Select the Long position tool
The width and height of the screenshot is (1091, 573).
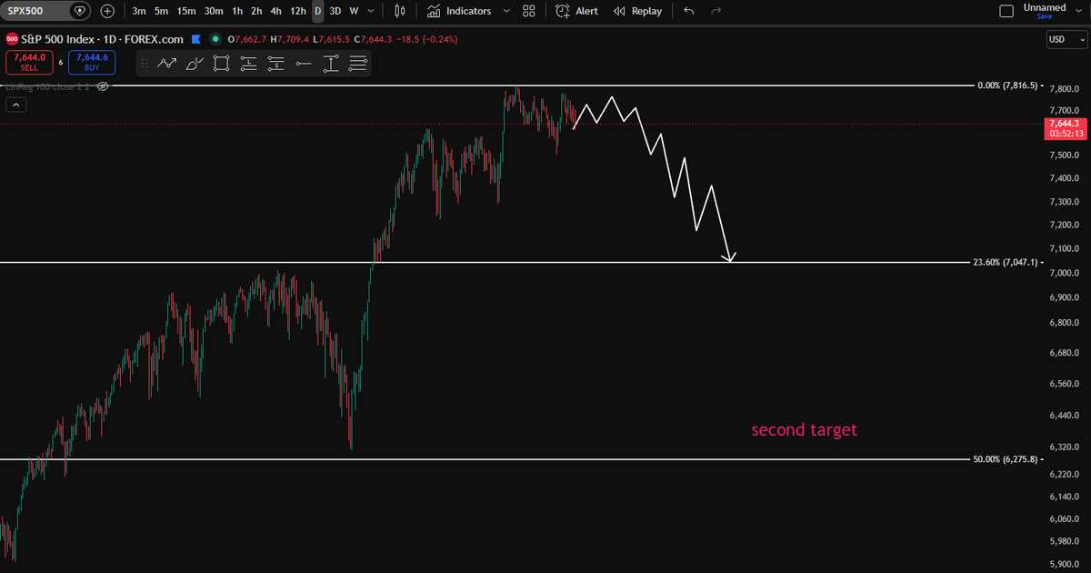[x=248, y=63]
